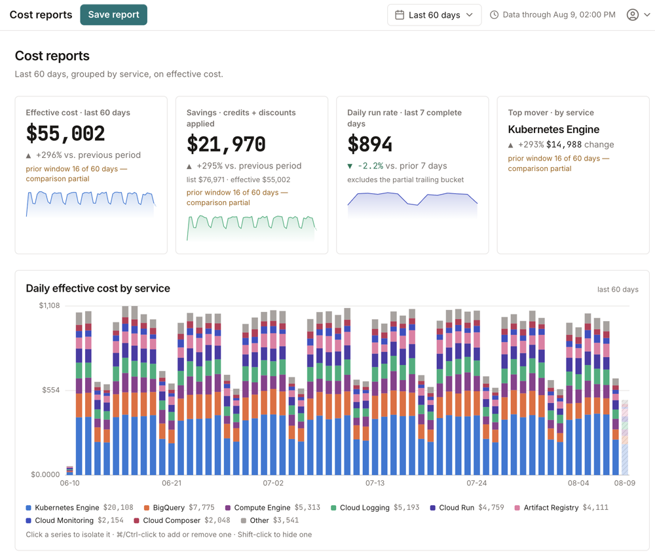Viewport: 655px width, 557px height.
Task: Open the Last 60 days date range dropdown
Action: point(434,15)
